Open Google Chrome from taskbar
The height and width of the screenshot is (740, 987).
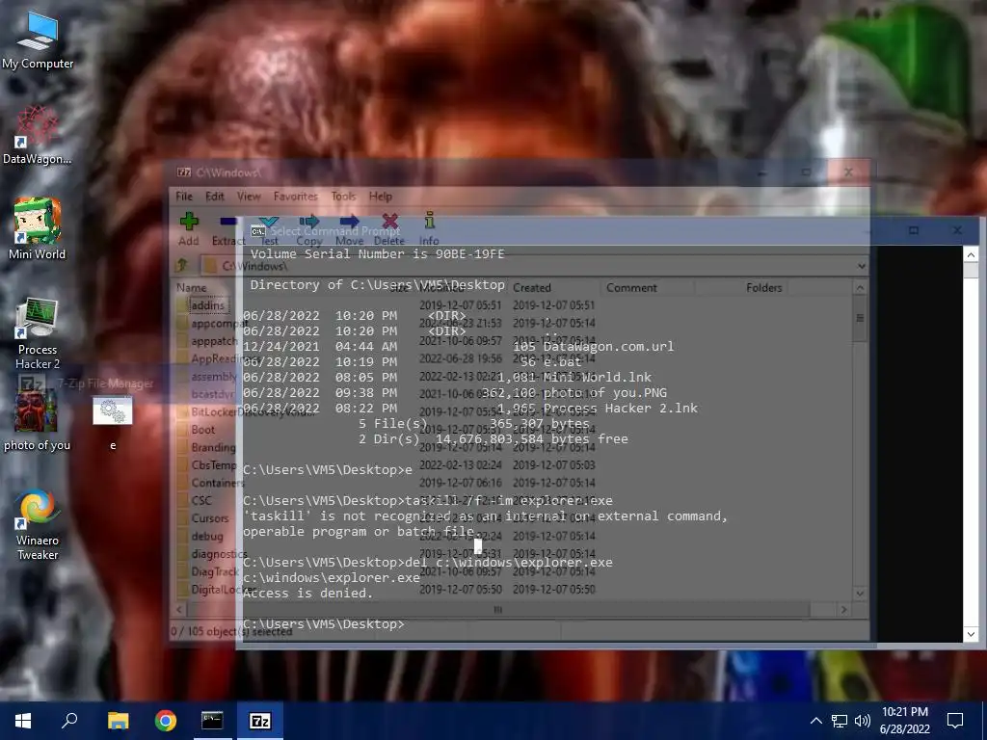coord(166,721)
